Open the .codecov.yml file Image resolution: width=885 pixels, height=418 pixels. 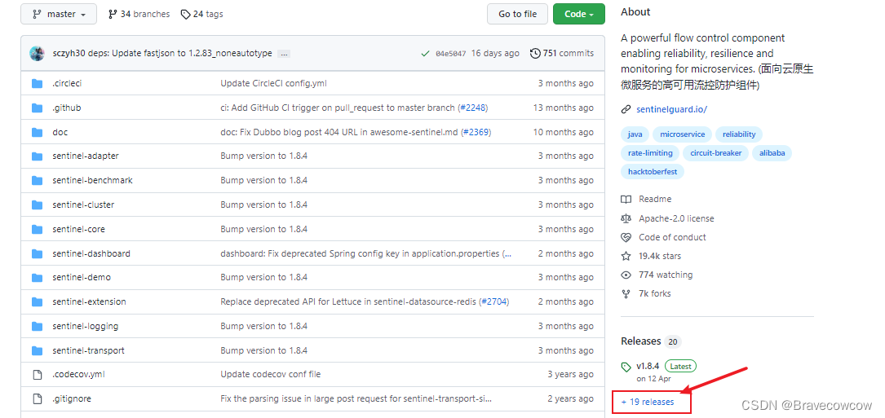(x=78, y=375)
